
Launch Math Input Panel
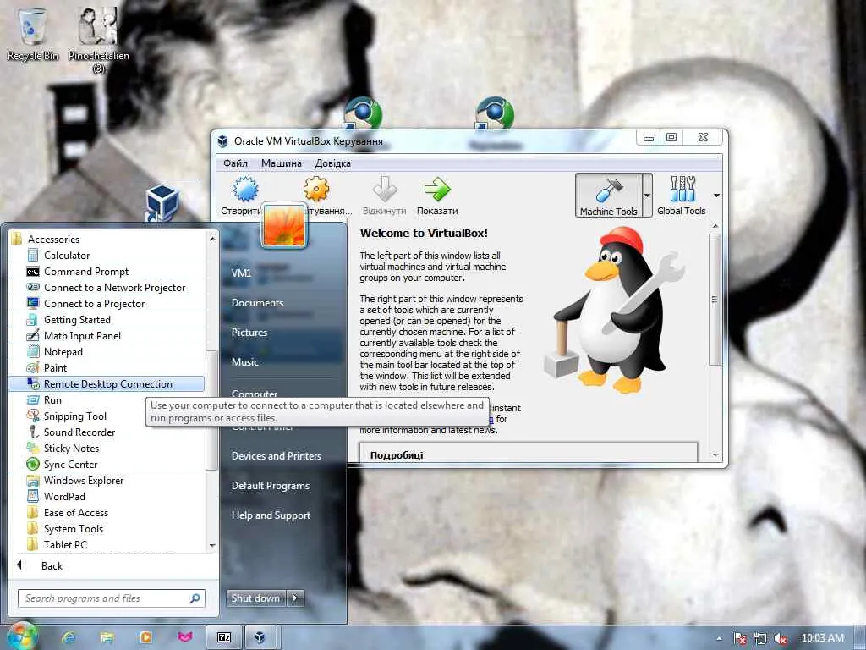tap(82, 335)
